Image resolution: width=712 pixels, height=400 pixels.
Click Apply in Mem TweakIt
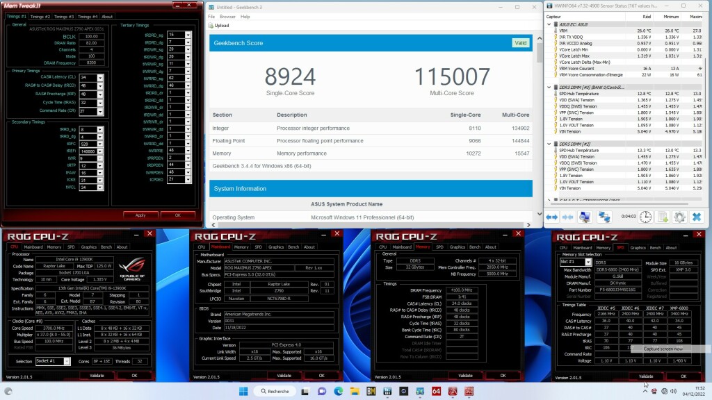(x=140, y=215)
